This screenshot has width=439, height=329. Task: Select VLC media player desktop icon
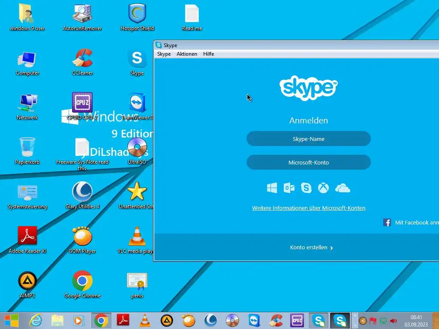tap(135, 240)
